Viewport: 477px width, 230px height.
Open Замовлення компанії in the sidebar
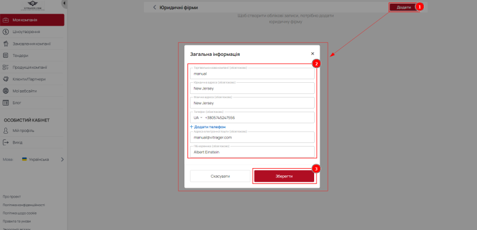click(32, 44)
